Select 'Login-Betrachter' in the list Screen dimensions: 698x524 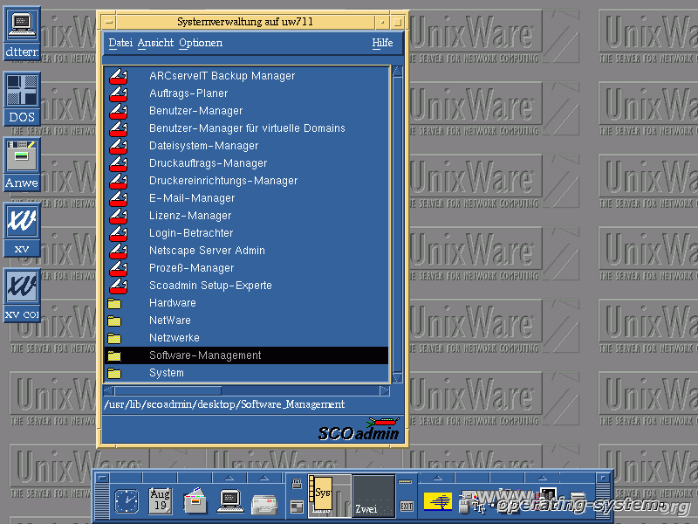(x=246, y=233)
